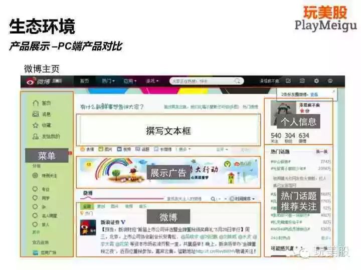Select the 名人明星 group in the sidebar
The width and height of the screenshot is (361, 270).
point(45,215)
